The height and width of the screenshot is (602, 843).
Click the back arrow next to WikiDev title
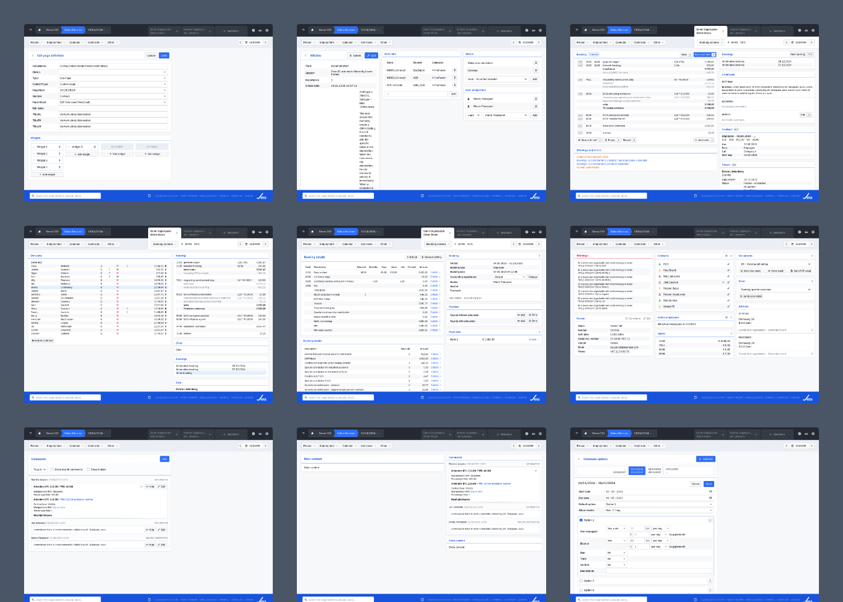(x=305, y=55)
